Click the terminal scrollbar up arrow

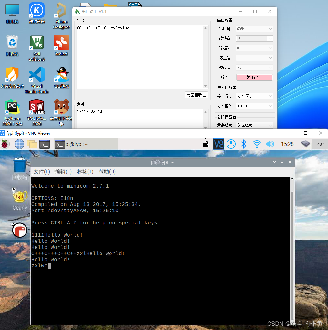pyautogui.click(x=292, y=179)
